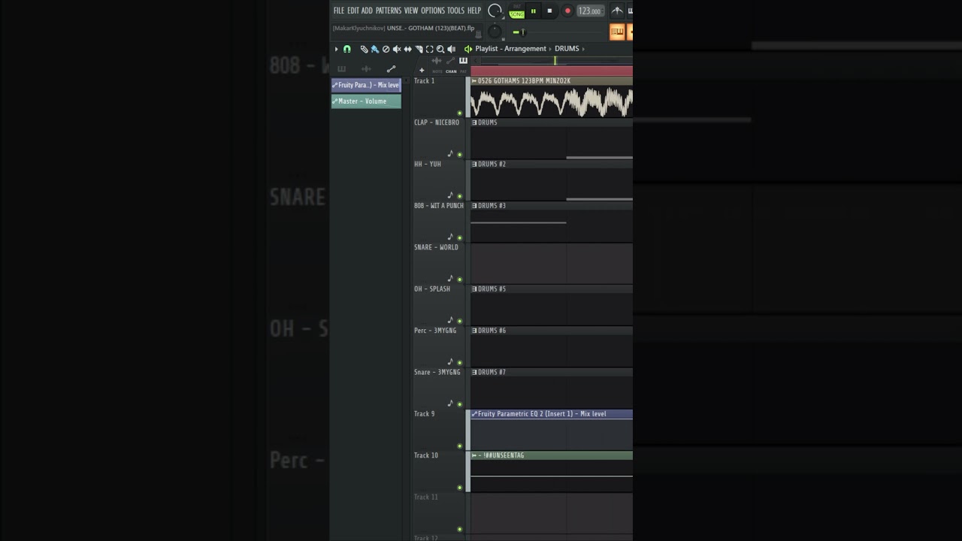962x541 pixels.
Task: Click note icon on CLAP - NICEBRO track
Action: (x=450, y=153)
